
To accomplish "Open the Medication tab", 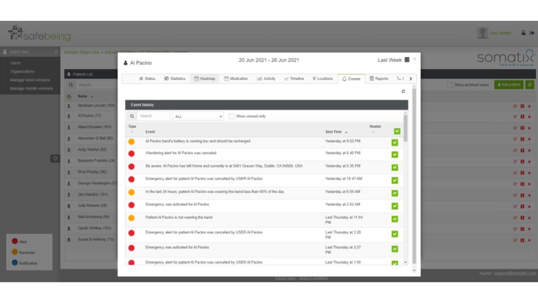I will [236, 79].
